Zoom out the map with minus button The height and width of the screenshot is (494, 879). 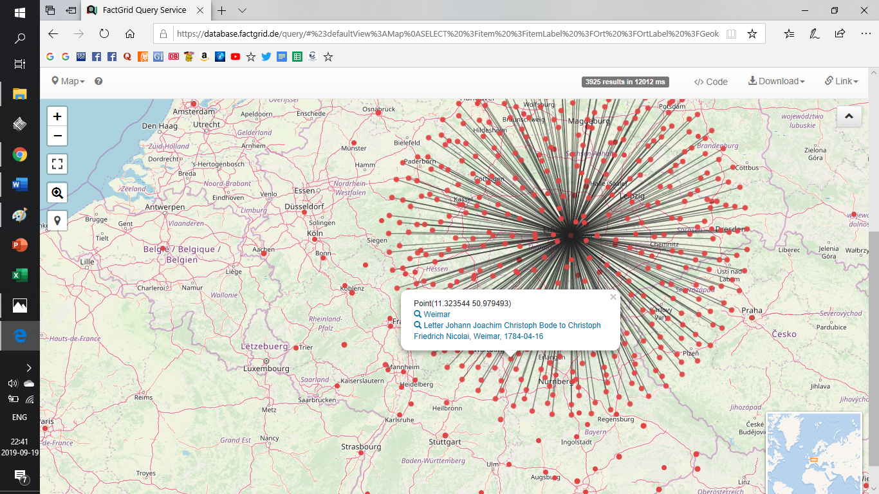[57, 136]
